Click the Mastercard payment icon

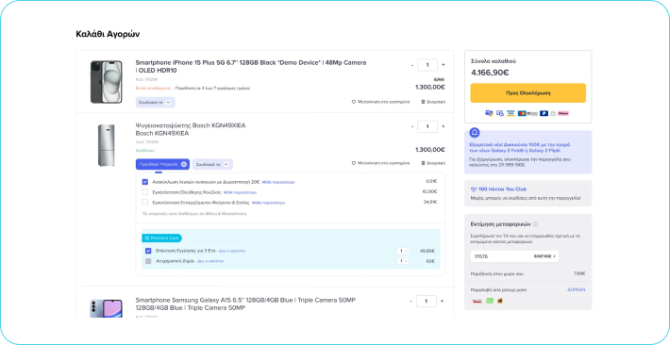coord(522,113)
